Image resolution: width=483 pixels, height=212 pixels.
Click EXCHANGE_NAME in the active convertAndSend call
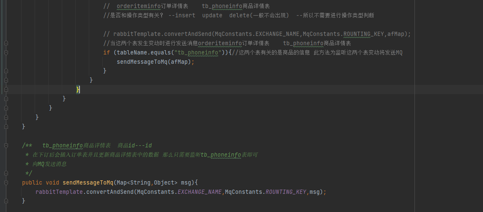click(x=200, y=192)
